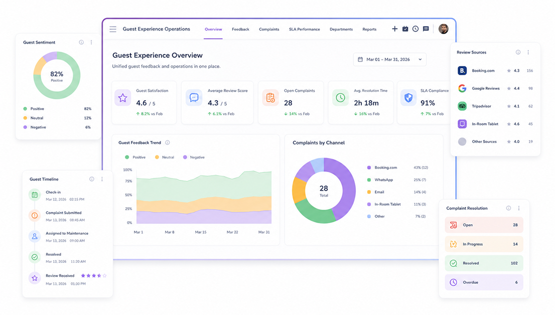Click the Complaint Submitted alert icon

click(35, 215)
